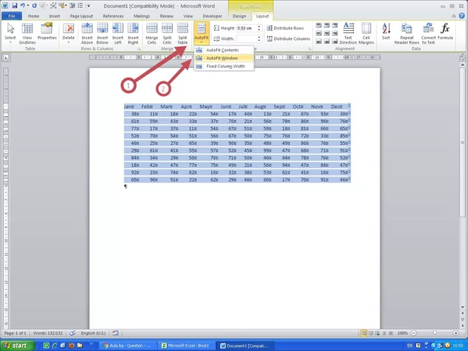Image resolution: width=468 pixels, height=351 pixels.
Task: Select Print Layout view button
Action: tap(364, 333)
